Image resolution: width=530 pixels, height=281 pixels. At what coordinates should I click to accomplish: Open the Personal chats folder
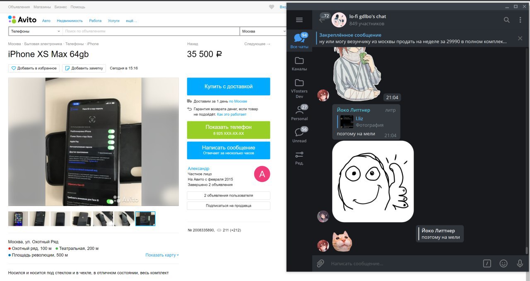(x=299, y=113)
